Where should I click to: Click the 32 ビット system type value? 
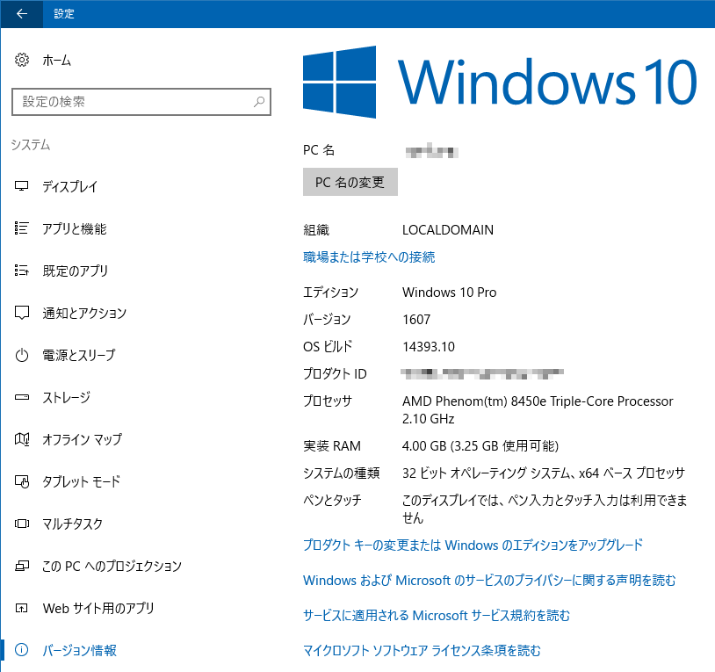[x=544, y=473]
